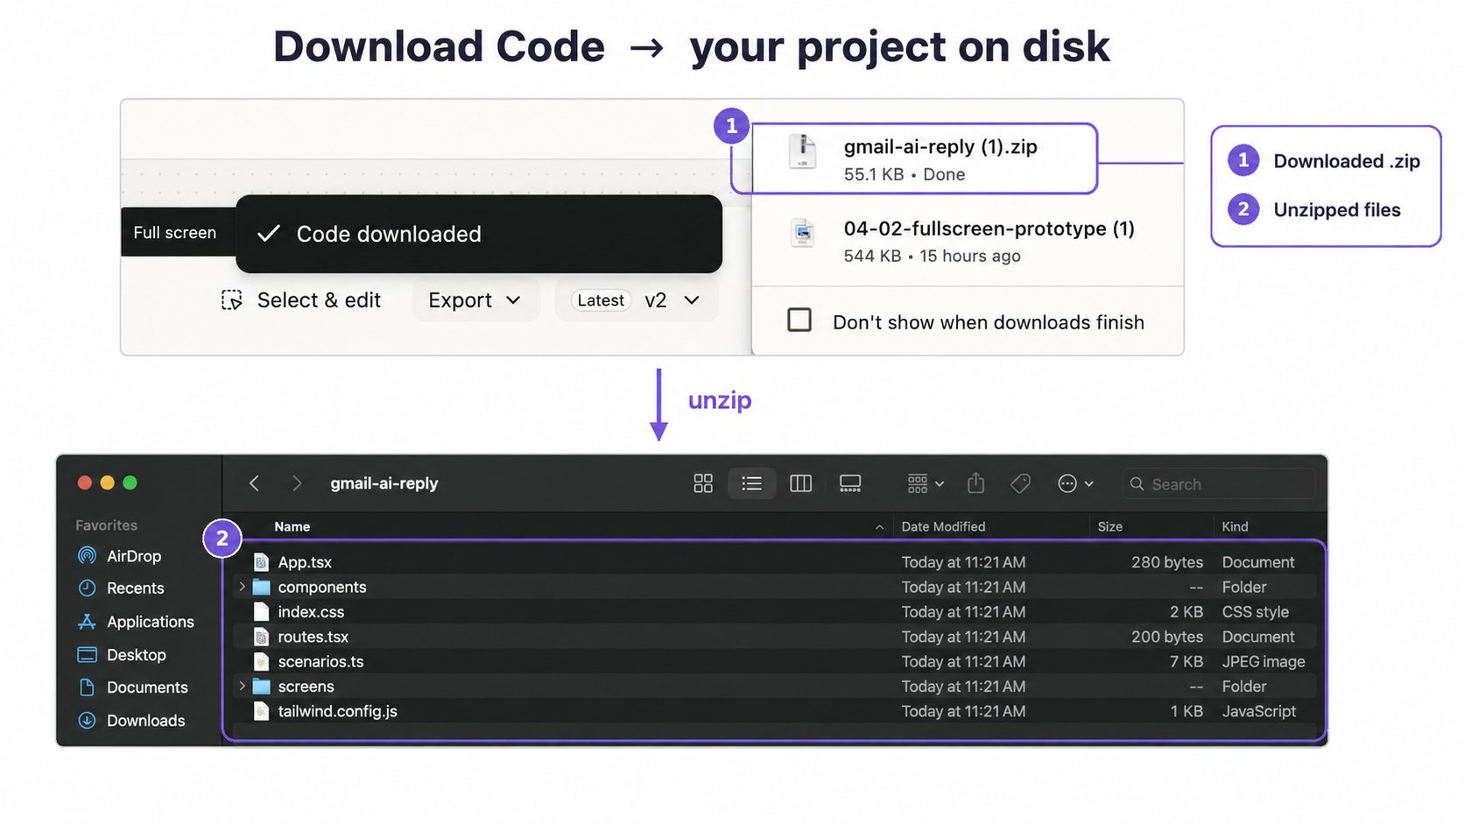Screen dimensions: 1464x824
Task: Switch Finder to gallery view
Action: pos(850,483)
